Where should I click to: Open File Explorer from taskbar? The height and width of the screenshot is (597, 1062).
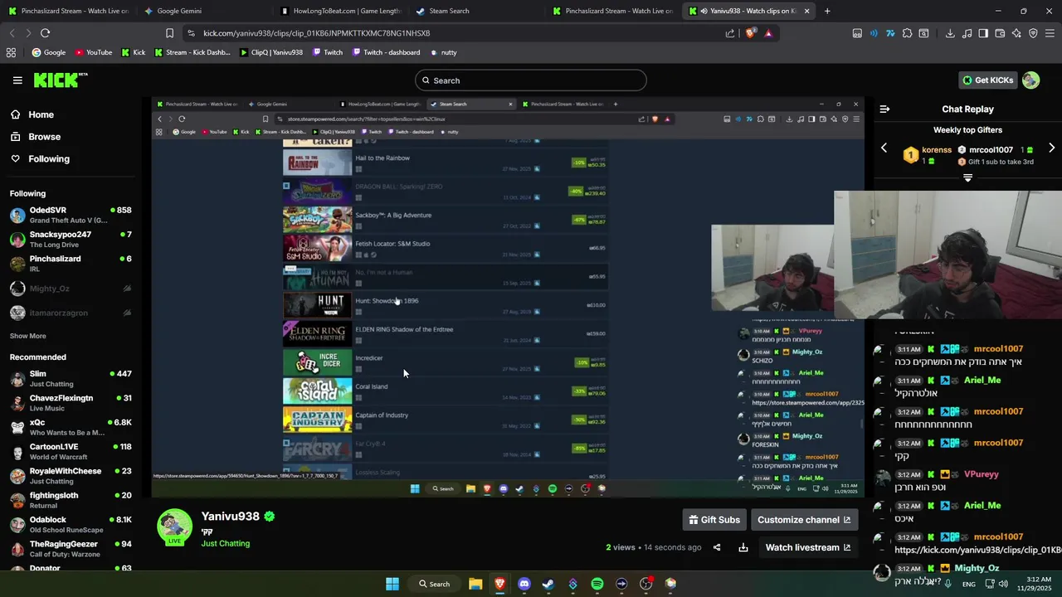click(475, 584)
